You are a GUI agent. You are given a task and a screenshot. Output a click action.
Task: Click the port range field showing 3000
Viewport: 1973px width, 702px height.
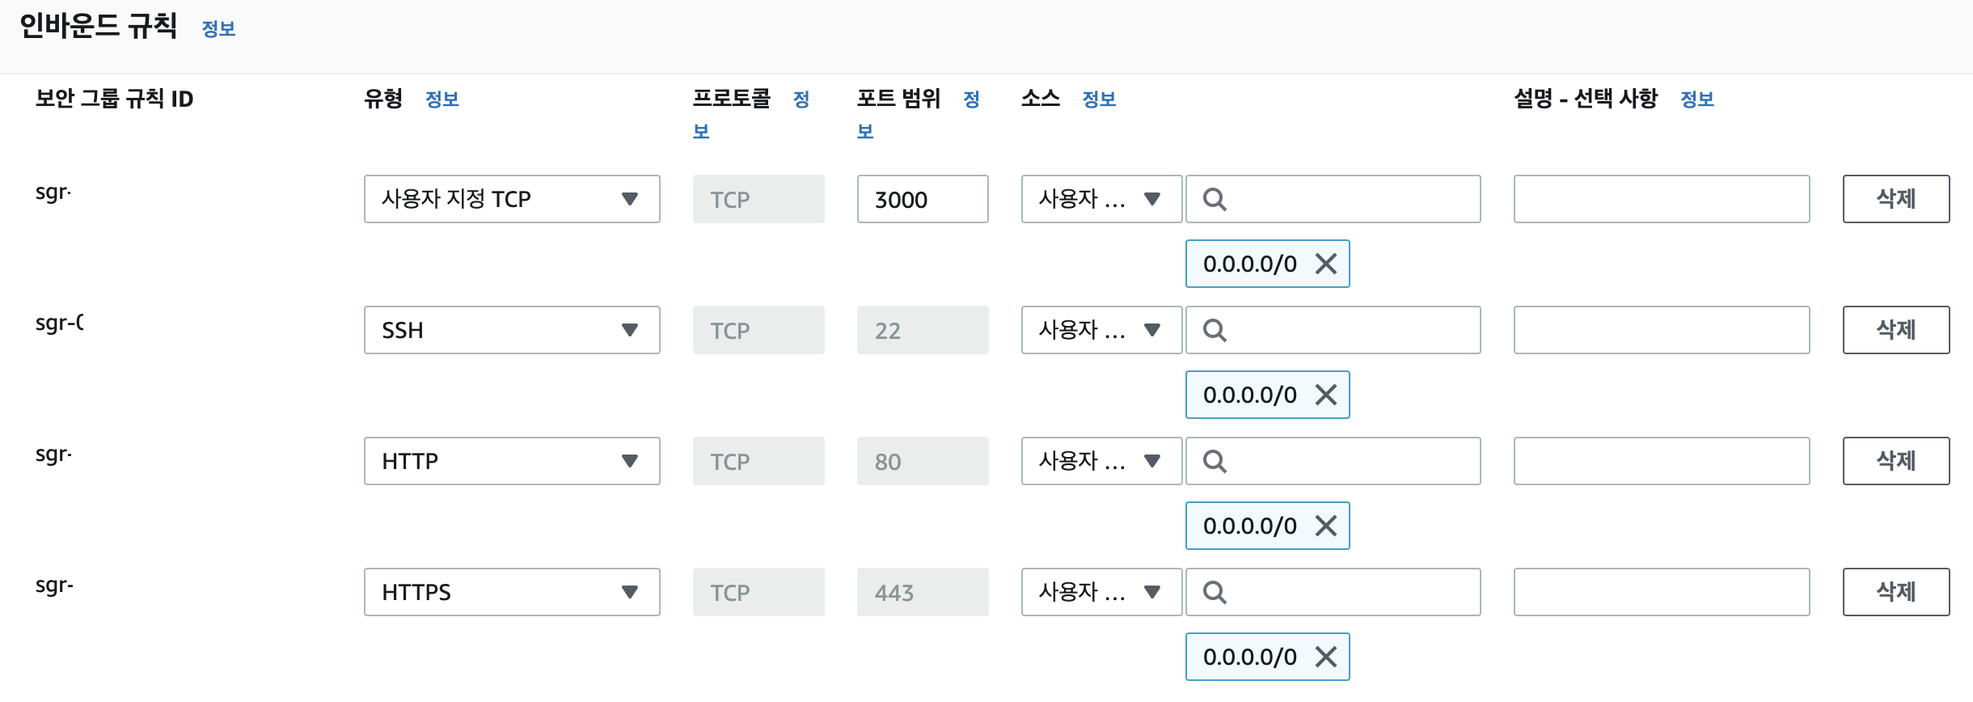923,199
